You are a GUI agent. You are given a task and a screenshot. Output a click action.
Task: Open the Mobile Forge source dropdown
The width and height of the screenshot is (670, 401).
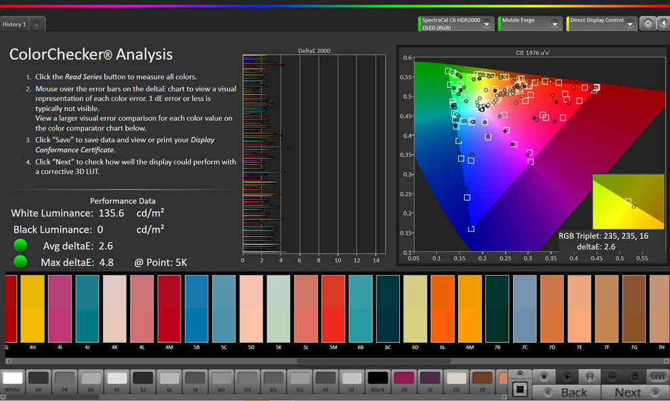[529, 24]
